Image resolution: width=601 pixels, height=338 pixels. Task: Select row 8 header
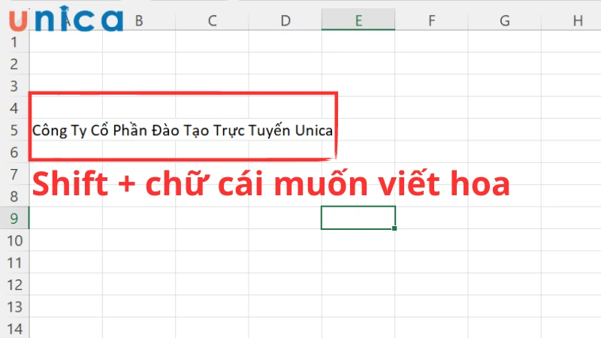point(14,196)
